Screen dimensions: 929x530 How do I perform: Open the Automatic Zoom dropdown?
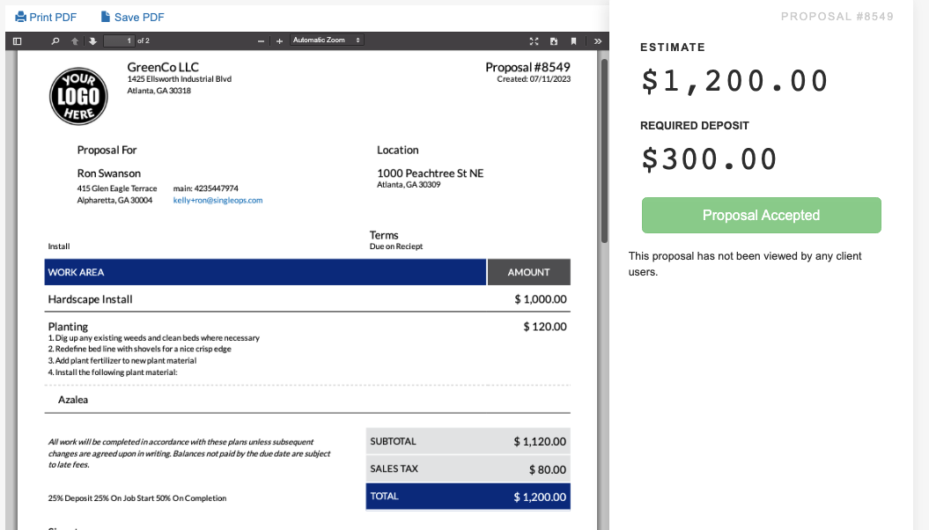[x=327, y=40]
